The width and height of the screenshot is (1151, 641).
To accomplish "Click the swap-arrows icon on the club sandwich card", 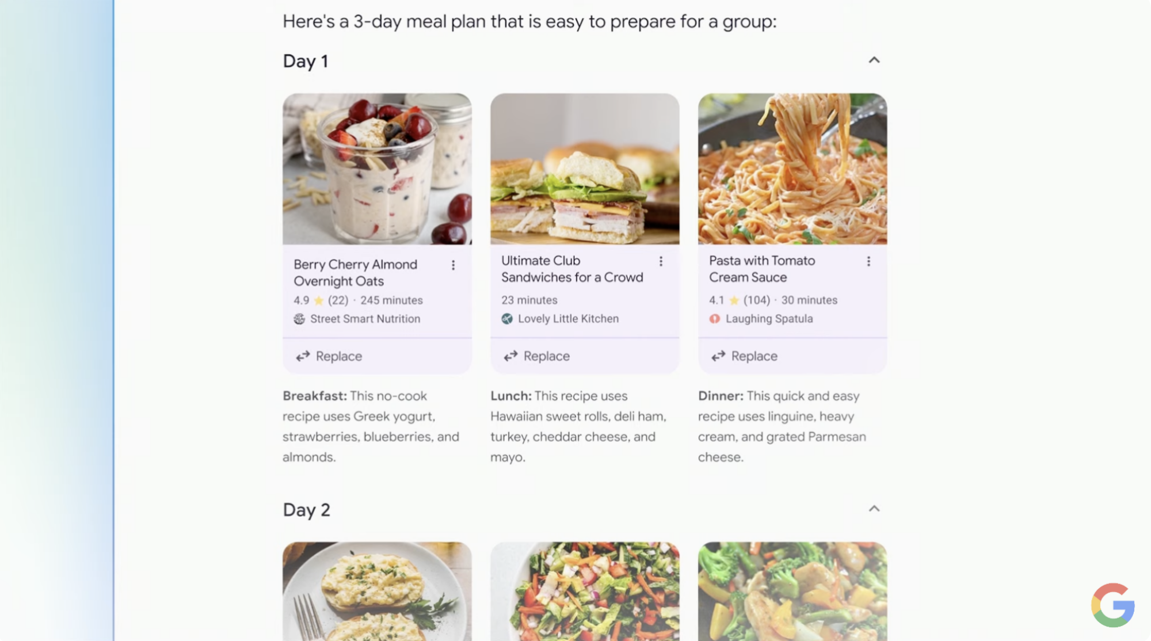I will pos(510,356).
